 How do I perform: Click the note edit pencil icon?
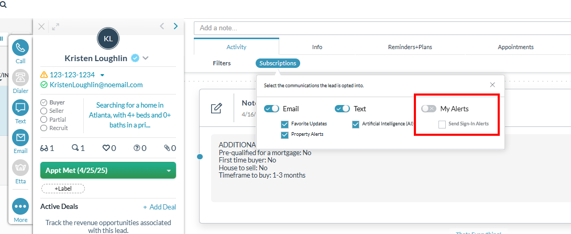click(216, 108)
